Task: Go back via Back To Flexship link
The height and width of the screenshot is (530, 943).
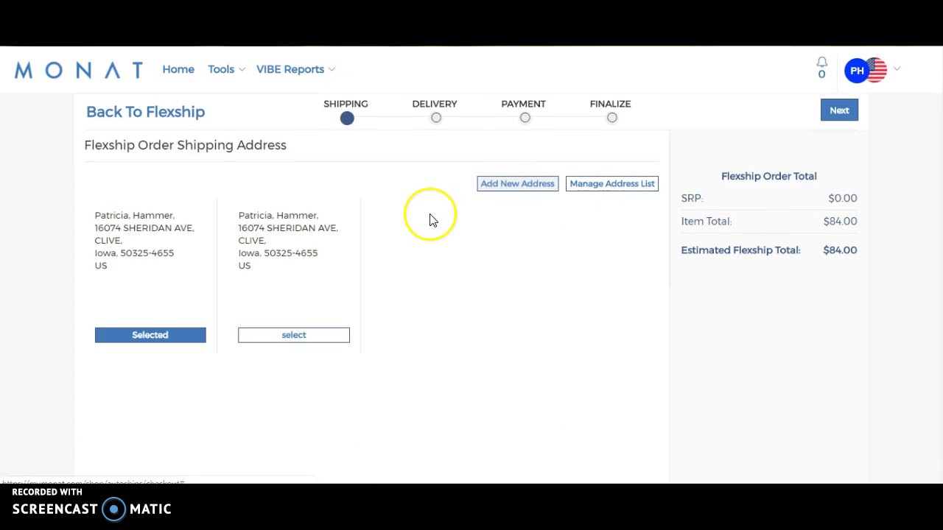Action: click(x=145, y=112)
